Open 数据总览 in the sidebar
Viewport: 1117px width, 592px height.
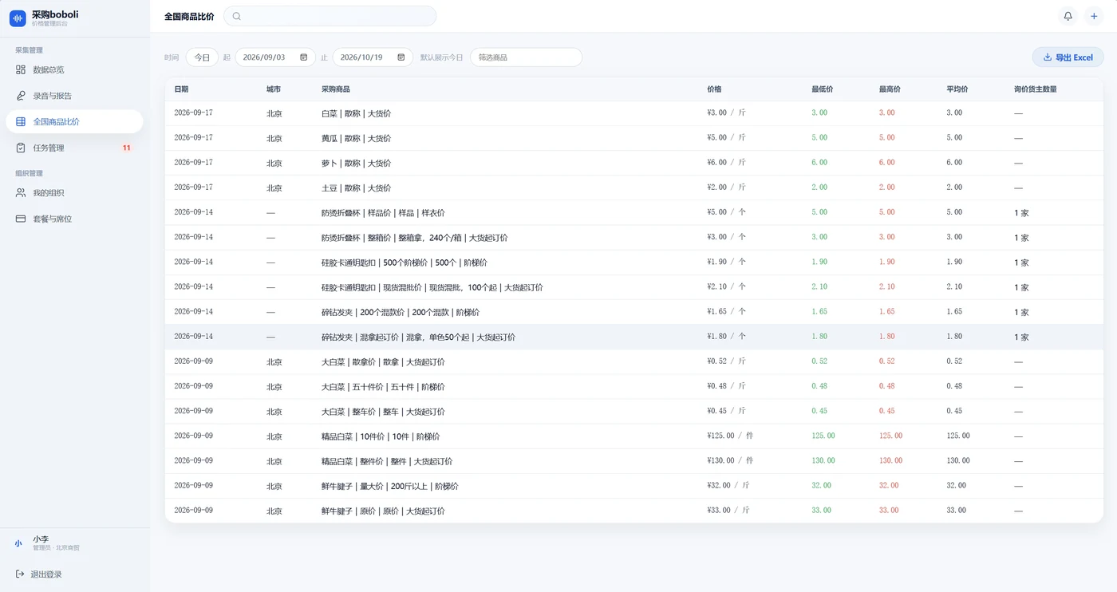pyautogui.click(x=74, y=69)
